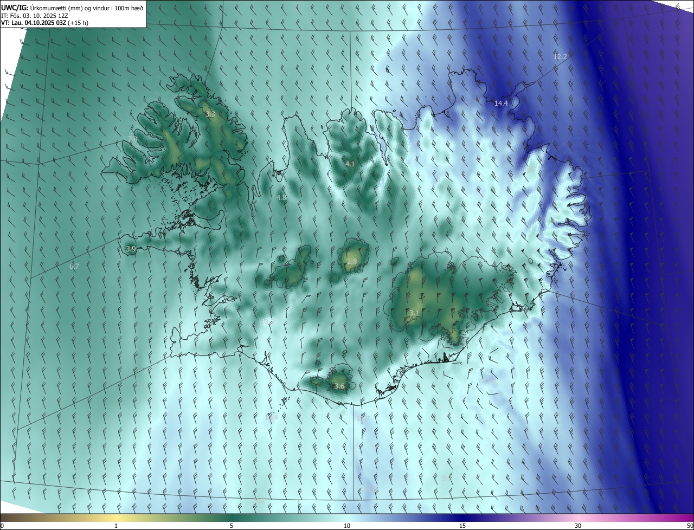Click the 6.7 value over the sea

(74, 266)
